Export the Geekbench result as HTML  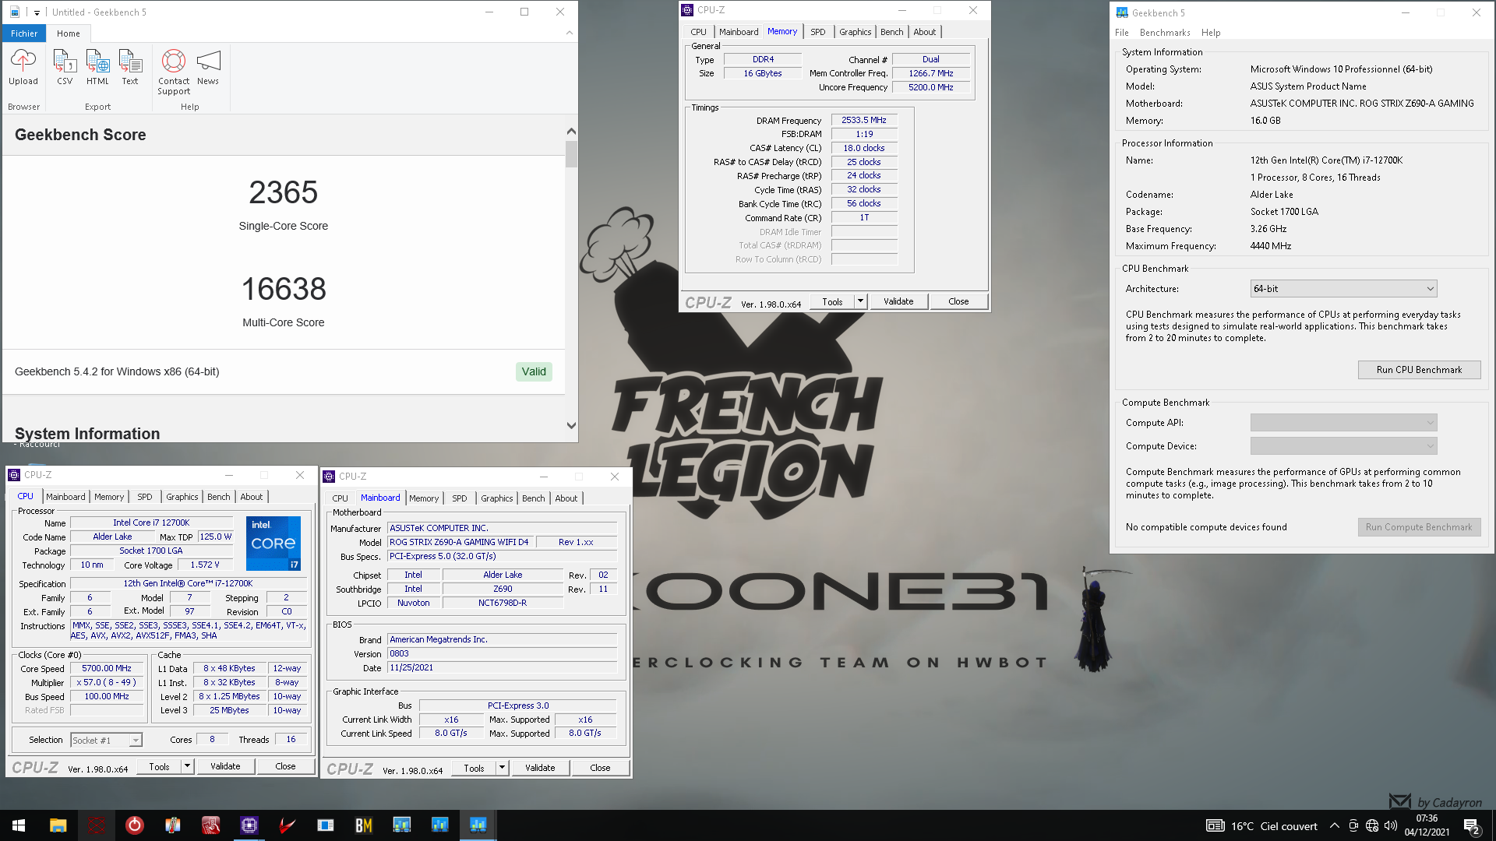[97, 68]
